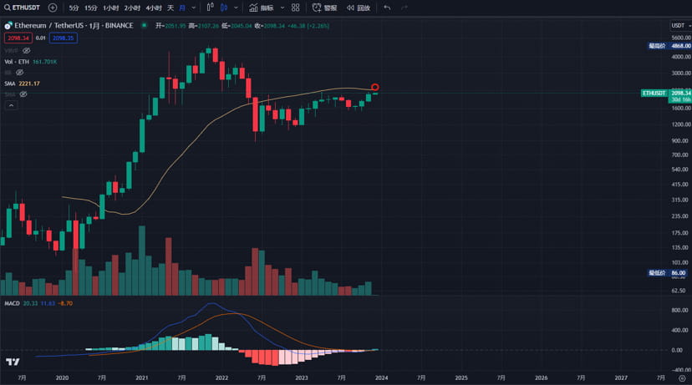
Task: Undo the last chart action
Action: pos(387,8)
